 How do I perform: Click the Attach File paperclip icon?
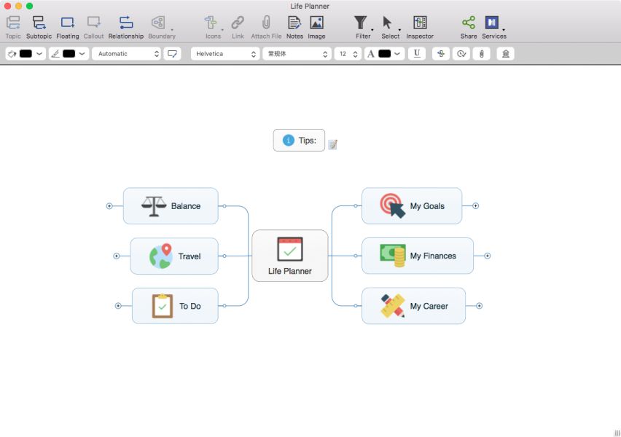click(266, 23)
